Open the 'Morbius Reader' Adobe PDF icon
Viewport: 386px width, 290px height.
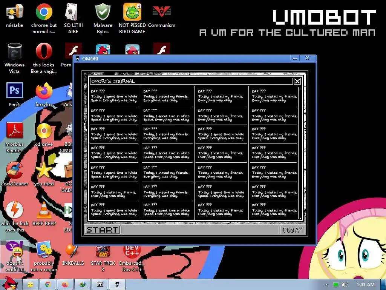[x=15, y=130]
